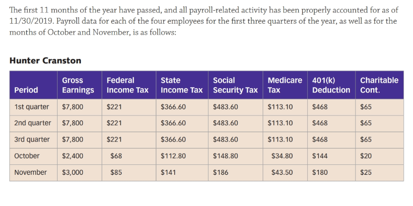Click the 401(k) Deduction header
413x206 pixels.
(x=332, y=85)
